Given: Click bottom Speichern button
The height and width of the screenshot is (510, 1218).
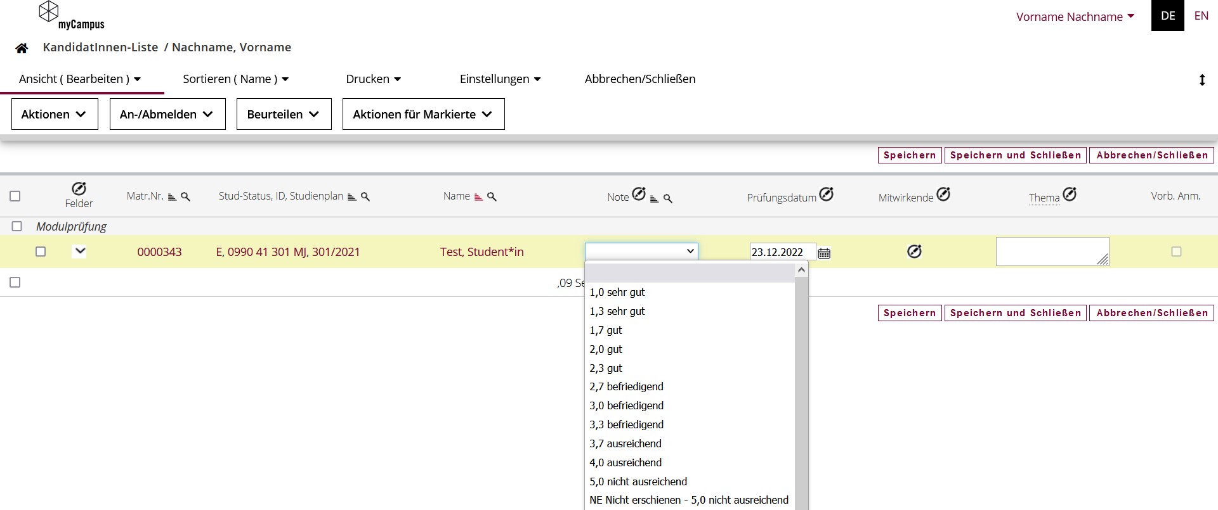Looking at the screenshot, I should pos(910,313).
